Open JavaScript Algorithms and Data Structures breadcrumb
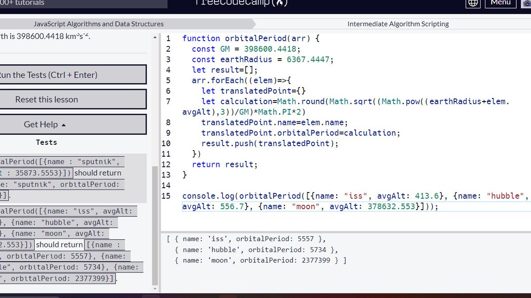Screen dimensions: 531x298 [99, 24]
